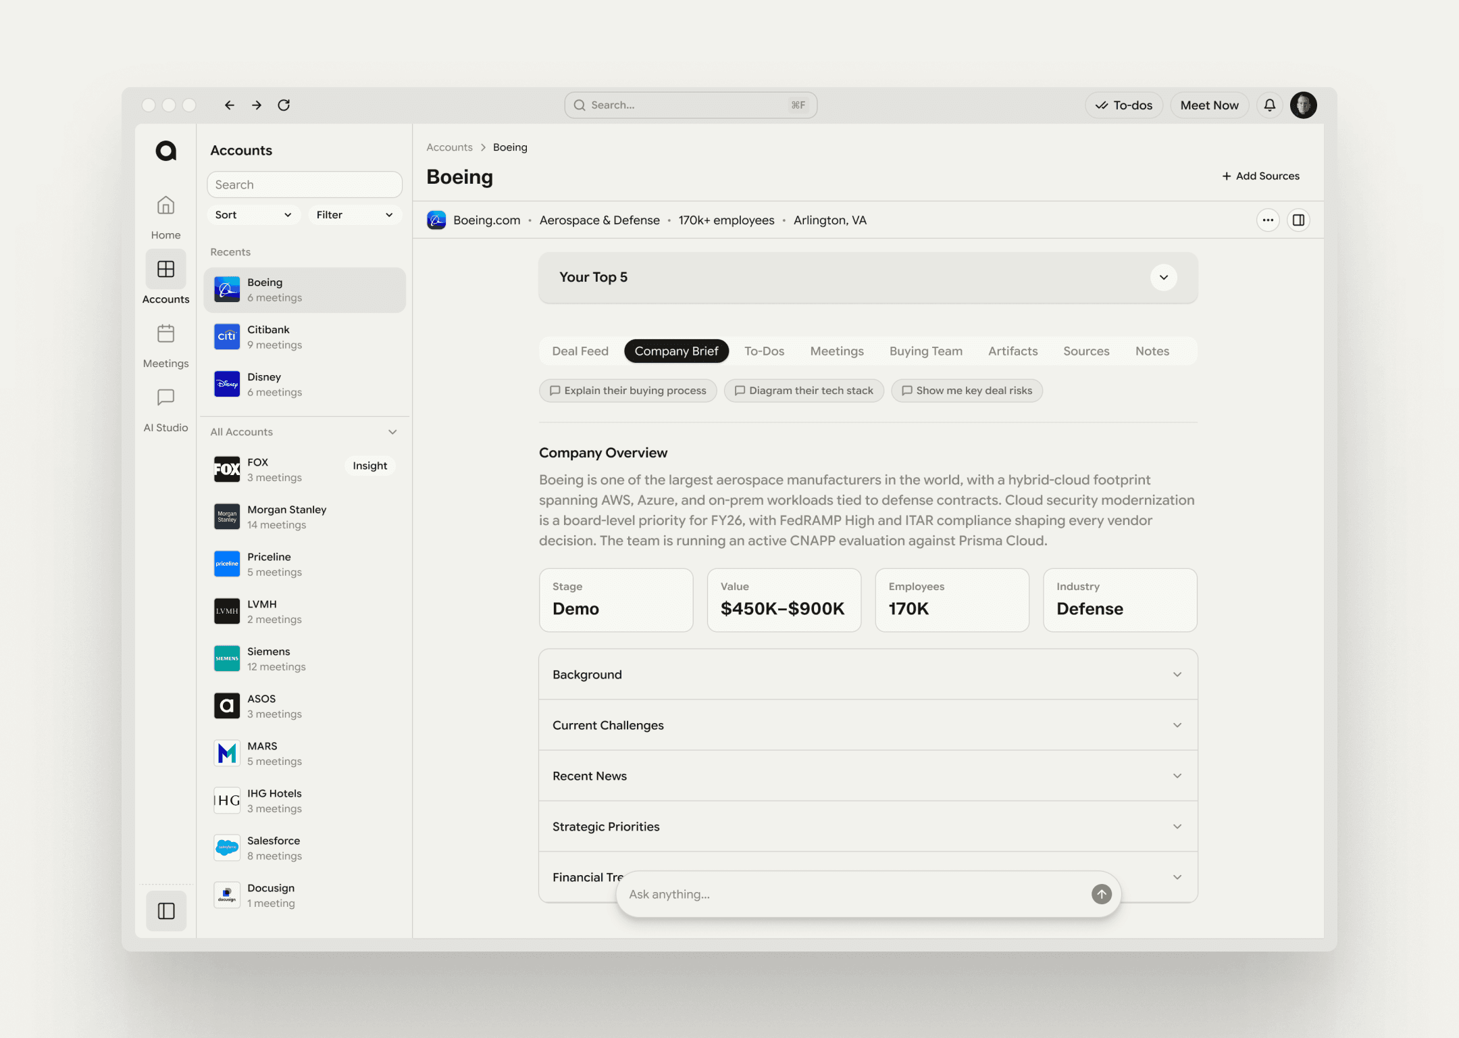
Task: Click Diagram their tech stack suggestion
Action: [804, 391]
